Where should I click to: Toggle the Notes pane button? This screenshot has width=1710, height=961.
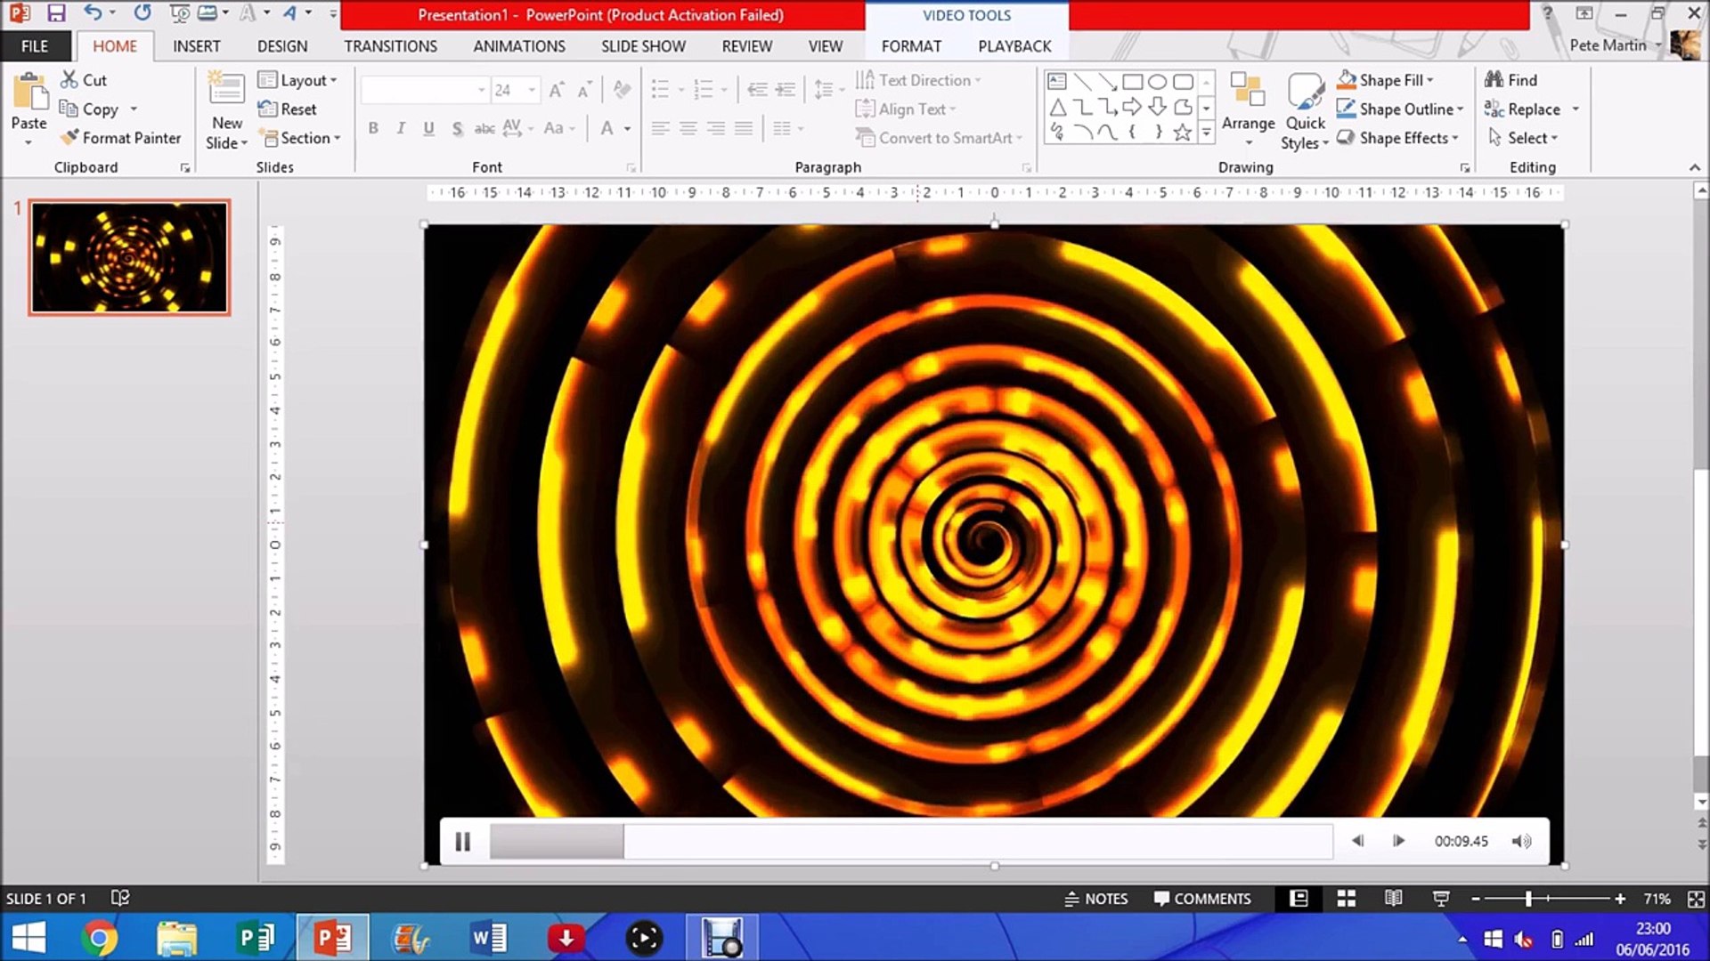pyautogui.click(x=1096, y=899)
